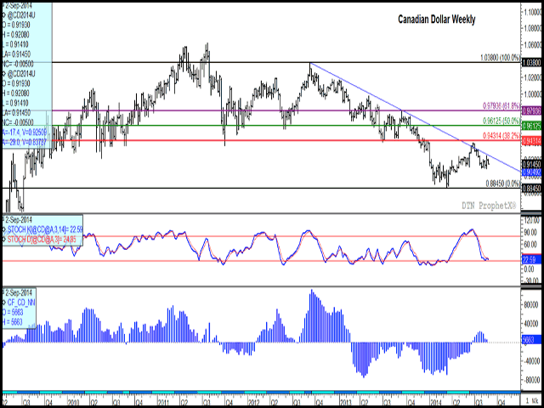This screenshot has height=408, width=544.
Task: Click the red 0.94314 price axis tag
Action: (x=531, y=140)
